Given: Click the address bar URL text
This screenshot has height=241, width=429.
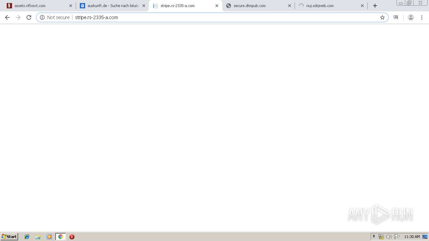Looking at the screenshot, I should [x=97, y=17].
